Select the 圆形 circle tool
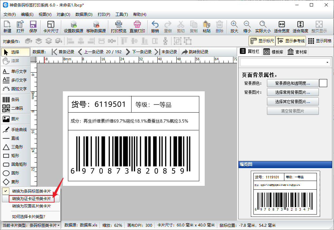The image size is (334, 230). click(x=15, y=173)
